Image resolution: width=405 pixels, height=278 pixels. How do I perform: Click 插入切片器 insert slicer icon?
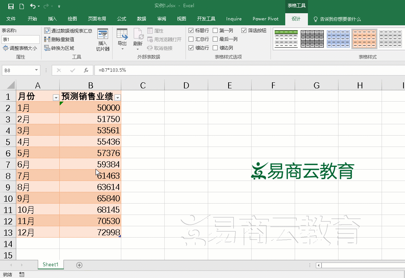coord(103,34)
